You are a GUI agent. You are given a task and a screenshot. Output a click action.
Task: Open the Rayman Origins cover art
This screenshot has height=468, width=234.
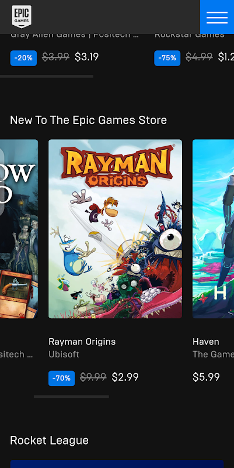115,229
